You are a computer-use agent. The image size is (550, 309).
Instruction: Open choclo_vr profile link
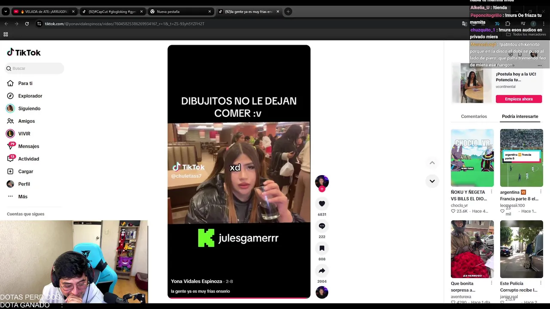(459, 206)
